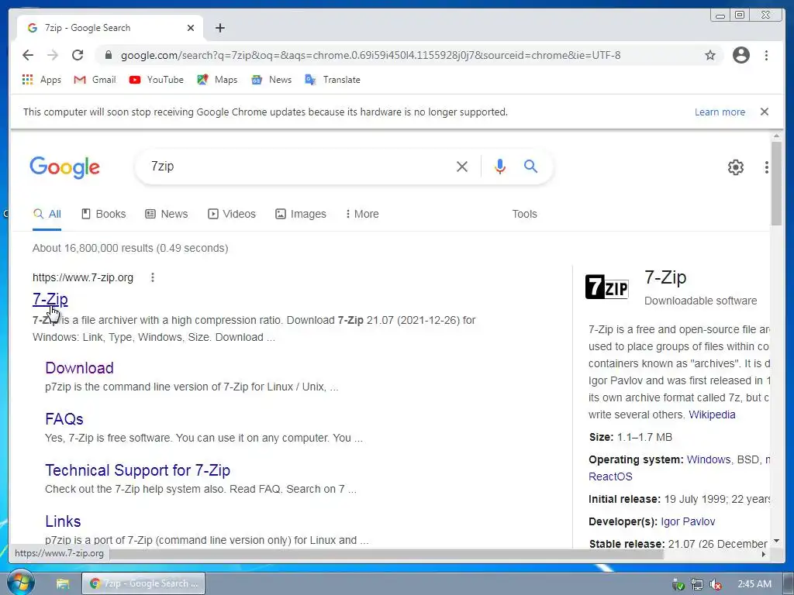The height and width of the screenshot is (595, 794).
Task: Select Chrome 7zip taskbar button
Action: pos(143,583)
